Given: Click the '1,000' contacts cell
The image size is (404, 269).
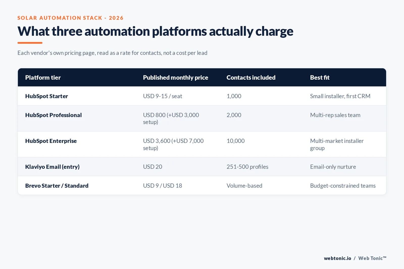Looking at the screenshot, I should pos(234,96).
